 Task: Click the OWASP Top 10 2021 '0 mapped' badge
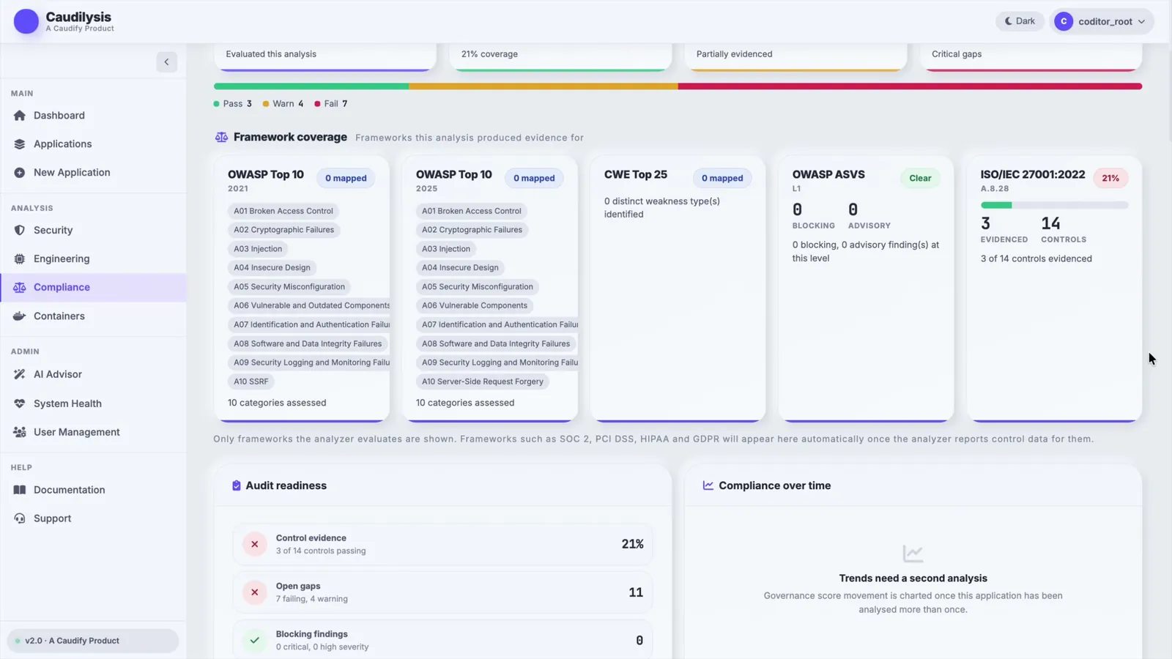point(346,178)
